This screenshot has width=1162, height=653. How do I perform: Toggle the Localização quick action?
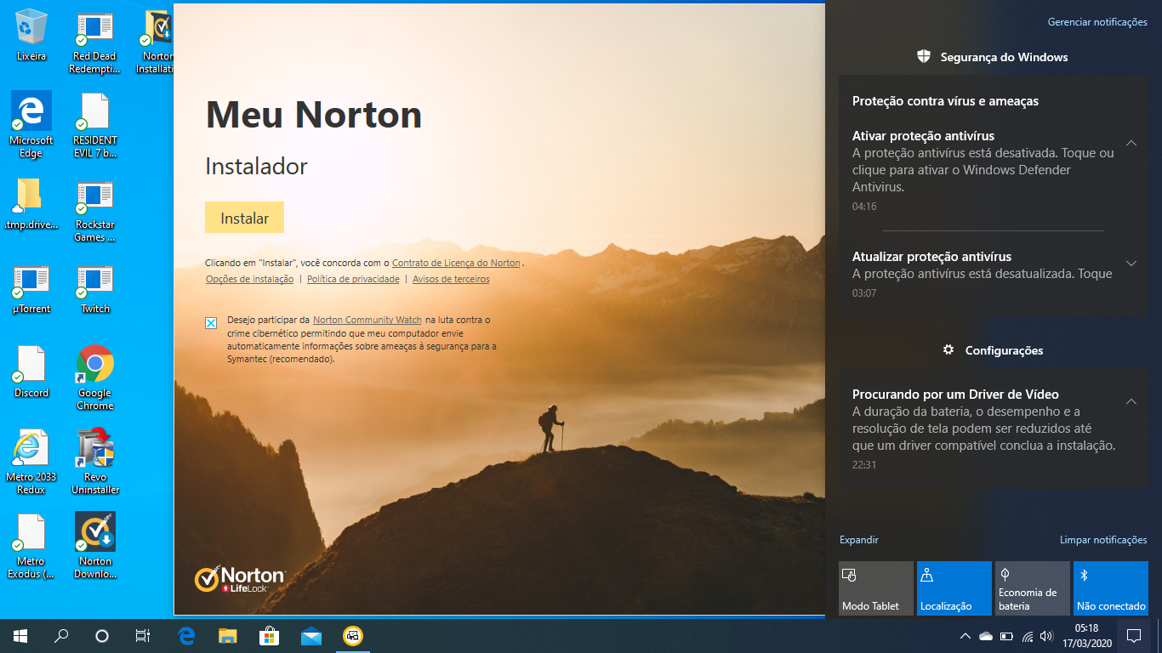point(954,588)
